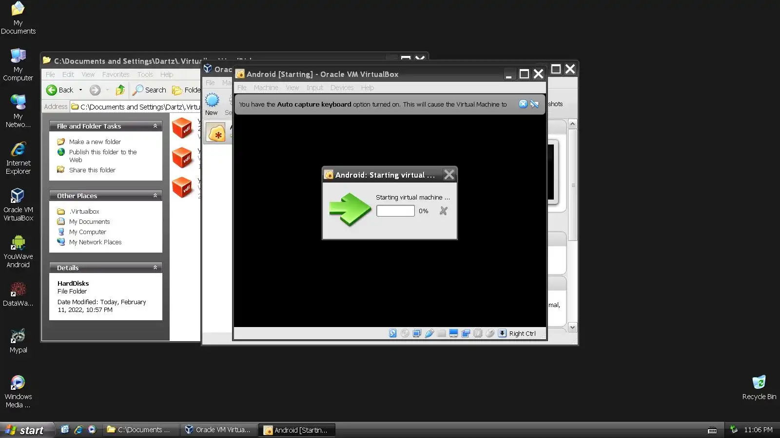This screenshot has width=780, height=438.
Task: Click the startup progress bar at 0%
Action: click(395, 211)
